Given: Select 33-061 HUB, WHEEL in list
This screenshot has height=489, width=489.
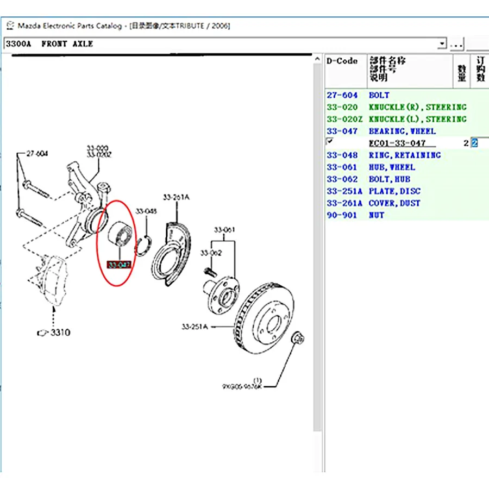Looking at the screenshot, I should tap(391, 167).
